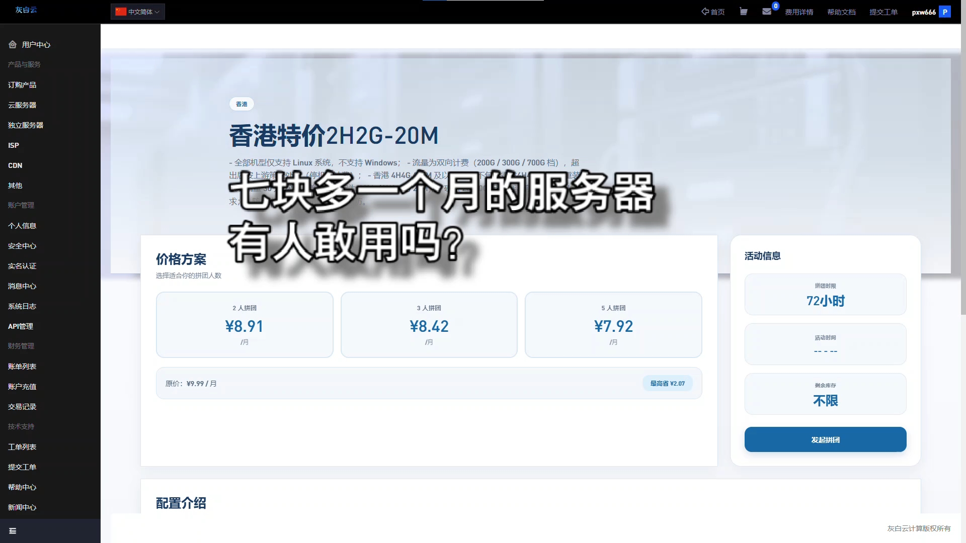Screen dimensions: 966x543
Task: Click the 72小时 time limit value
Action: point(826,301)
